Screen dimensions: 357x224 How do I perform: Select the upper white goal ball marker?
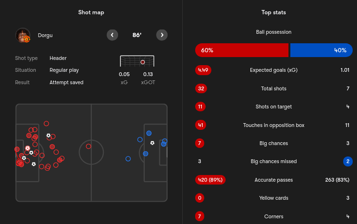pos(49,136)
